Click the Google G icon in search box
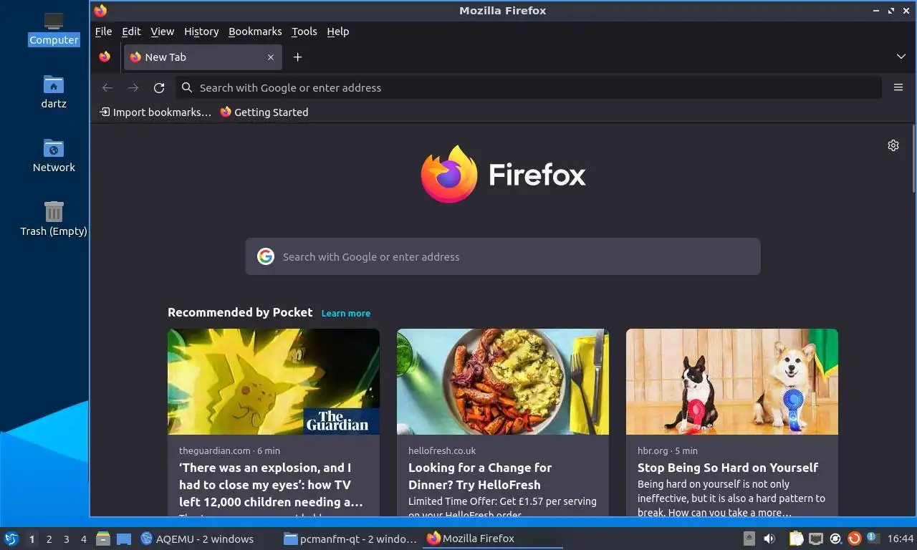917x550 pixels. pyautogui.click(x=266, y=256)
